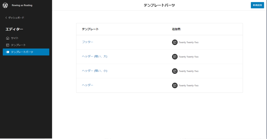
Task: Open the ヘッダー (暗い、大) link
Action: pyautogui.click(x=95, y=56)
